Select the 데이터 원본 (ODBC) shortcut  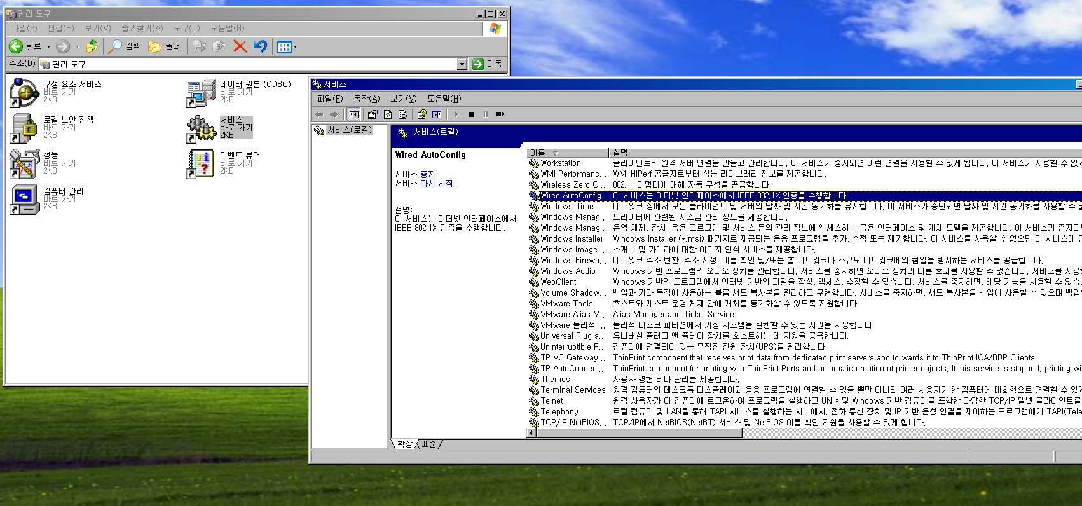[239, 92]
